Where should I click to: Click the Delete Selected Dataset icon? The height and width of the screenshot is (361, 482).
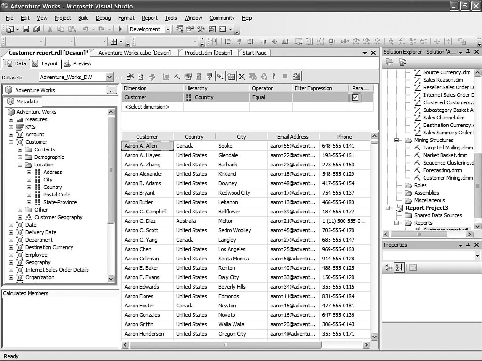[x=130, y=77]
